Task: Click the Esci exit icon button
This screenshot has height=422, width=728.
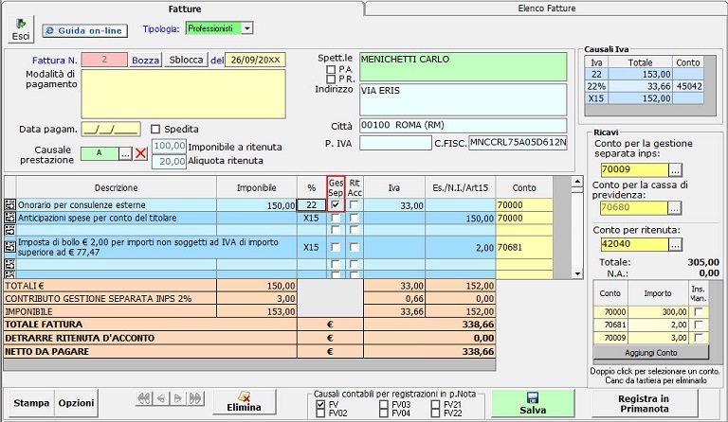Action: click(x=20, y=29)
